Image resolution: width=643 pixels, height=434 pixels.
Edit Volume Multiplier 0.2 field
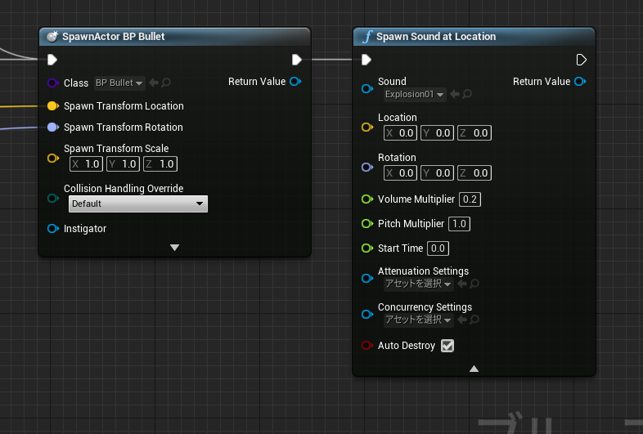click(470, 199)
